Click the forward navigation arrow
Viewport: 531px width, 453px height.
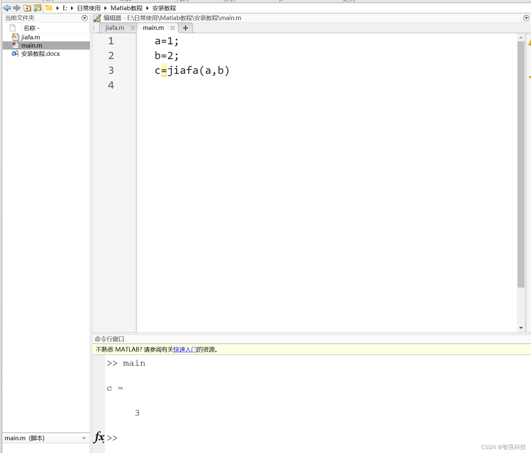click(x=17, y=8)
